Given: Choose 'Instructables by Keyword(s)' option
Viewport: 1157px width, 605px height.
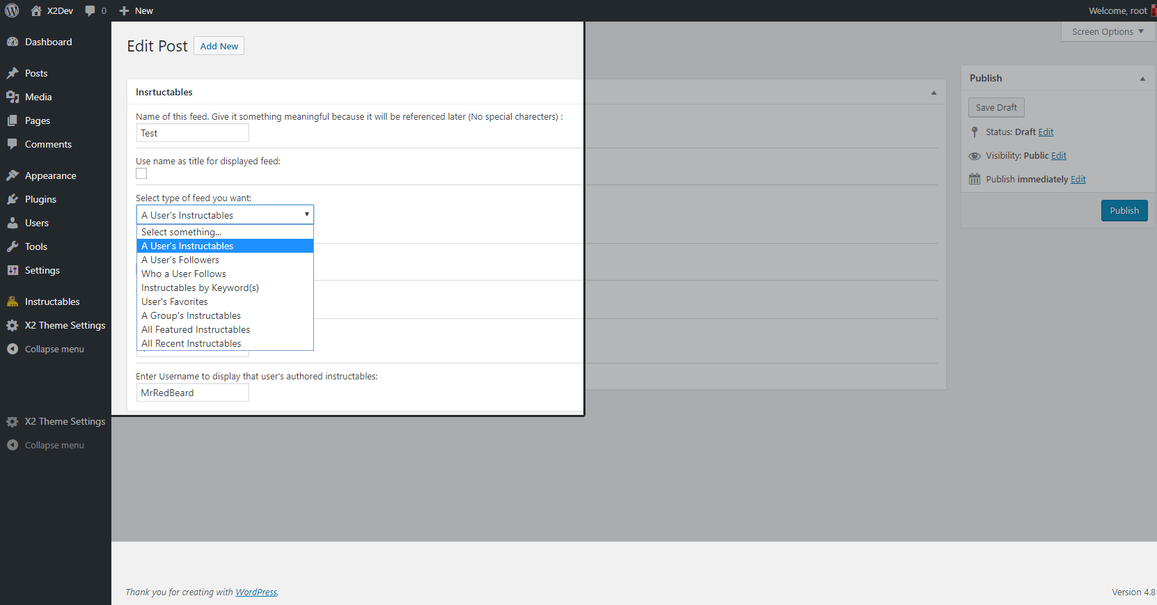Looking at the screenshot, I should pos(225,288).
